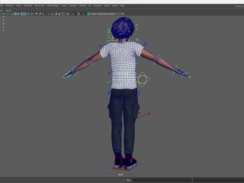Toggle textured display icon
Viewport: 244px width, 183px height.
(25, 14)
